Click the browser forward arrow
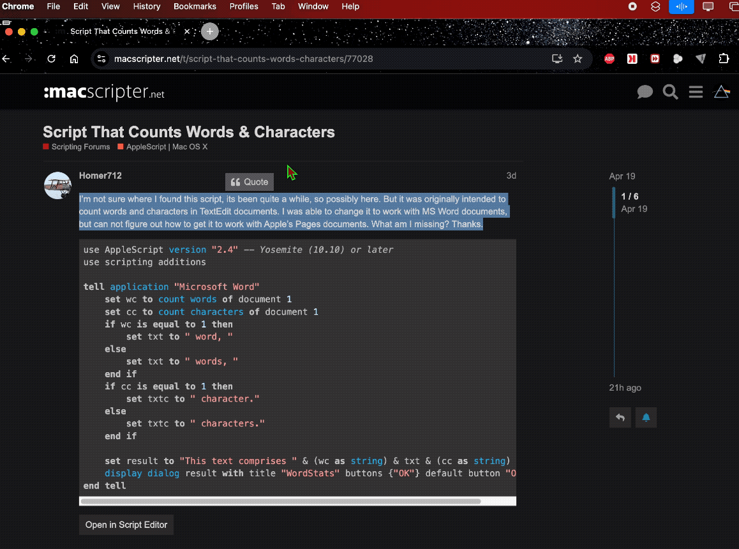 (x=29, y=59)
